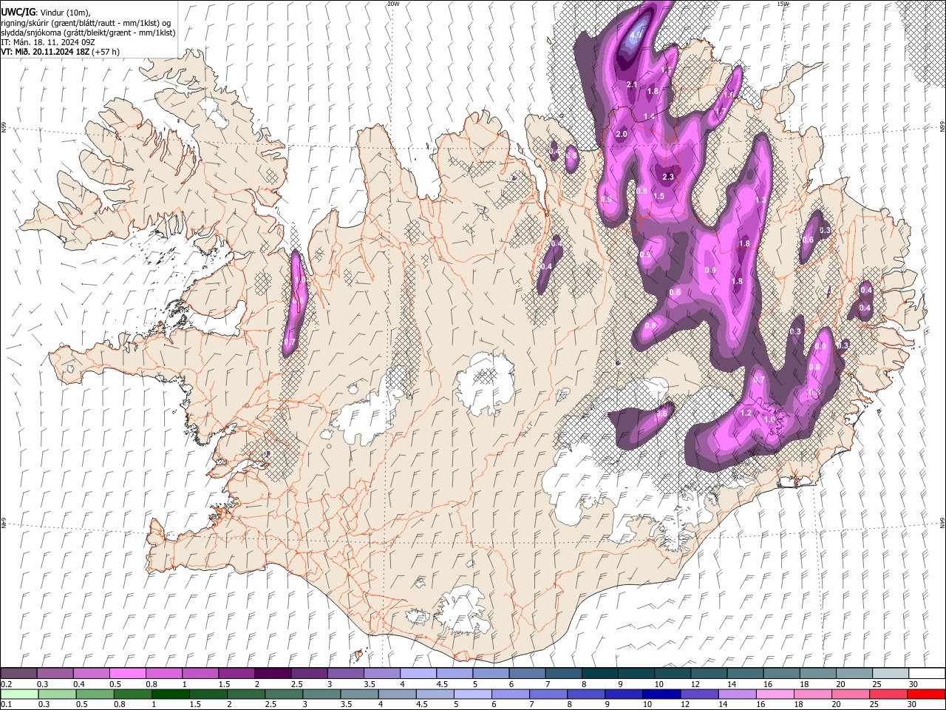The width and height of the screenshot is (946, 710).
Task: Click the 1.2 precipitation value in southeast band
Action: tap(746, 413)
